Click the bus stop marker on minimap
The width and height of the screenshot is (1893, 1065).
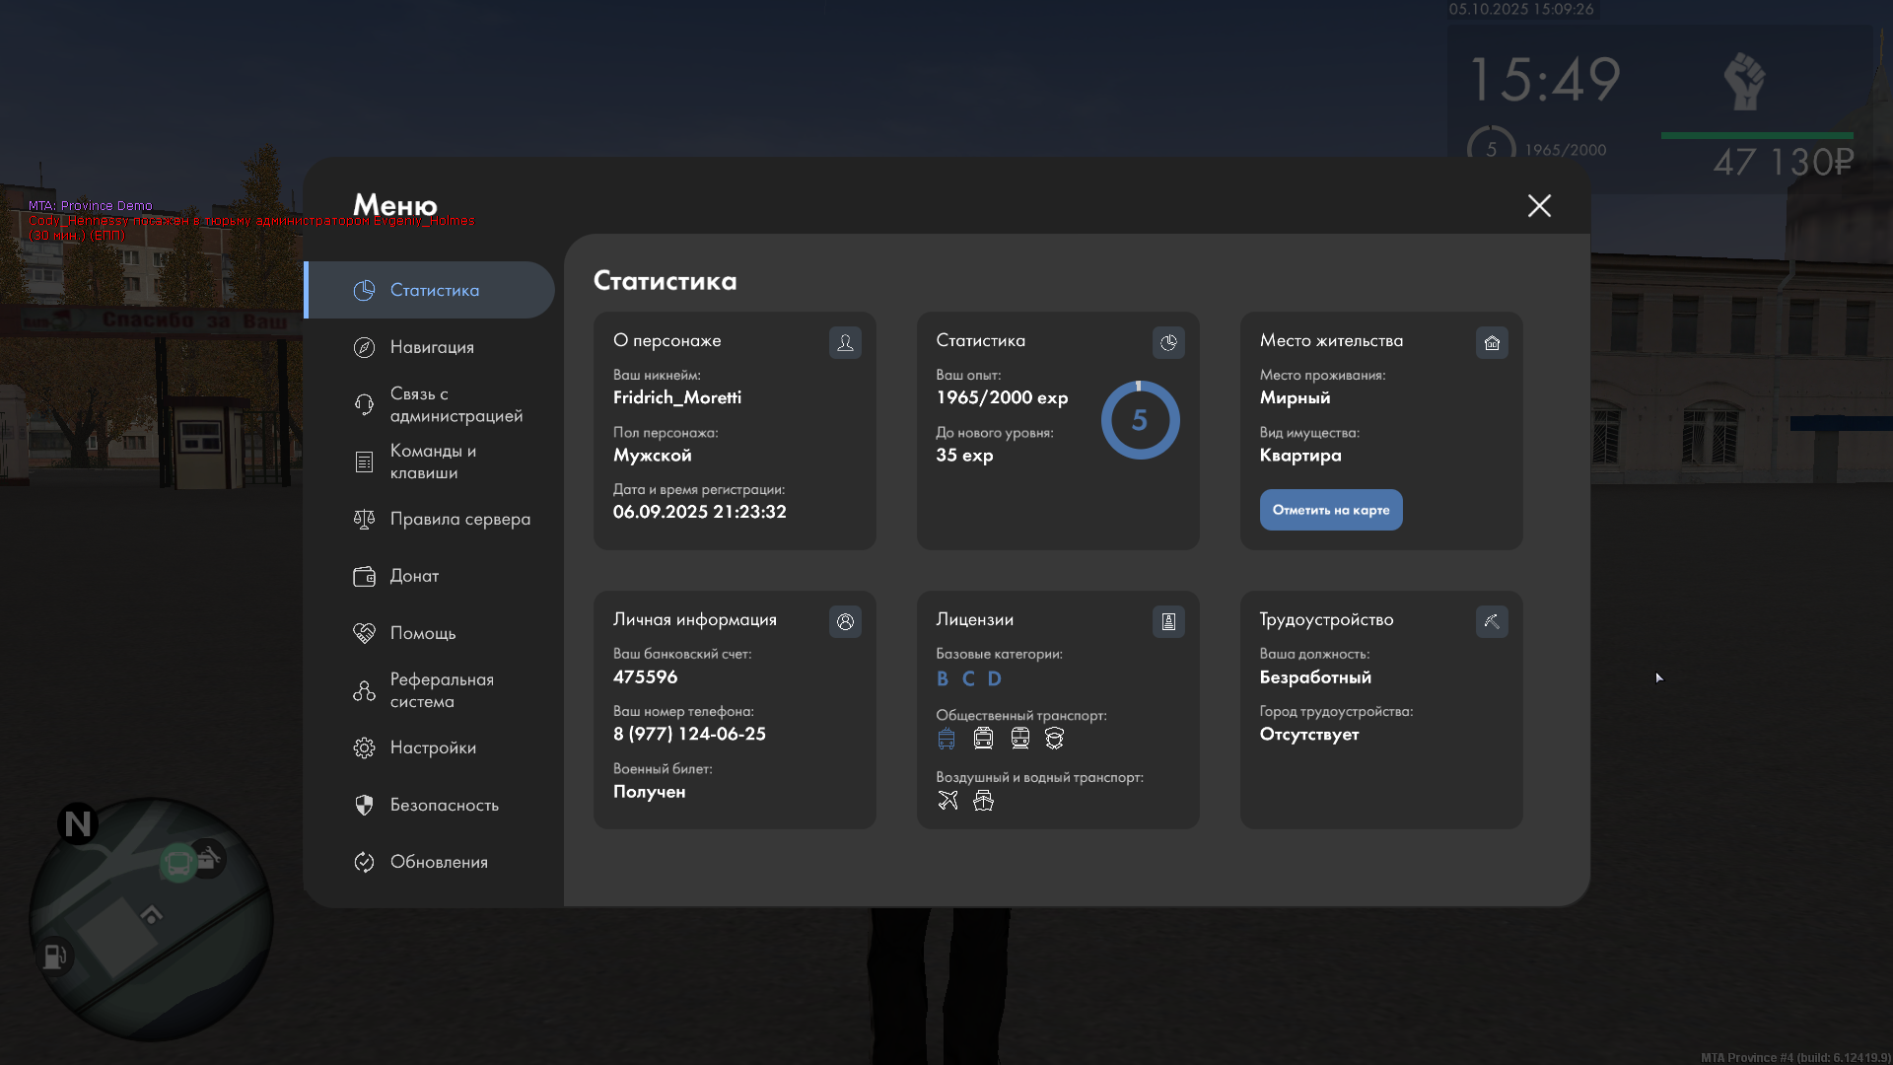click(x=178, y=865)
